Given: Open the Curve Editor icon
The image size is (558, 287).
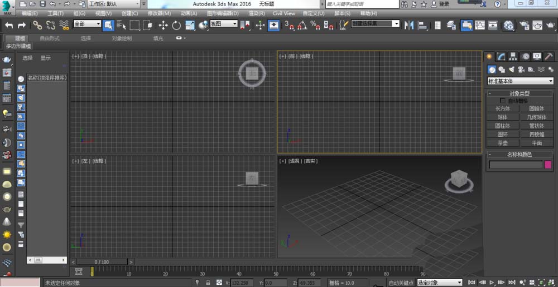Looking at the screenshot, I should click(480, 25).
